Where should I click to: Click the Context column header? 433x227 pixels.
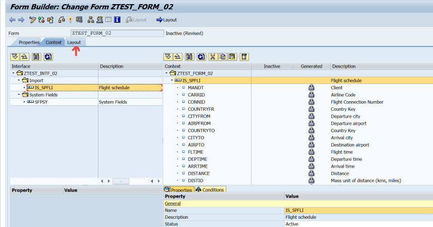click(x=207, y=67)
